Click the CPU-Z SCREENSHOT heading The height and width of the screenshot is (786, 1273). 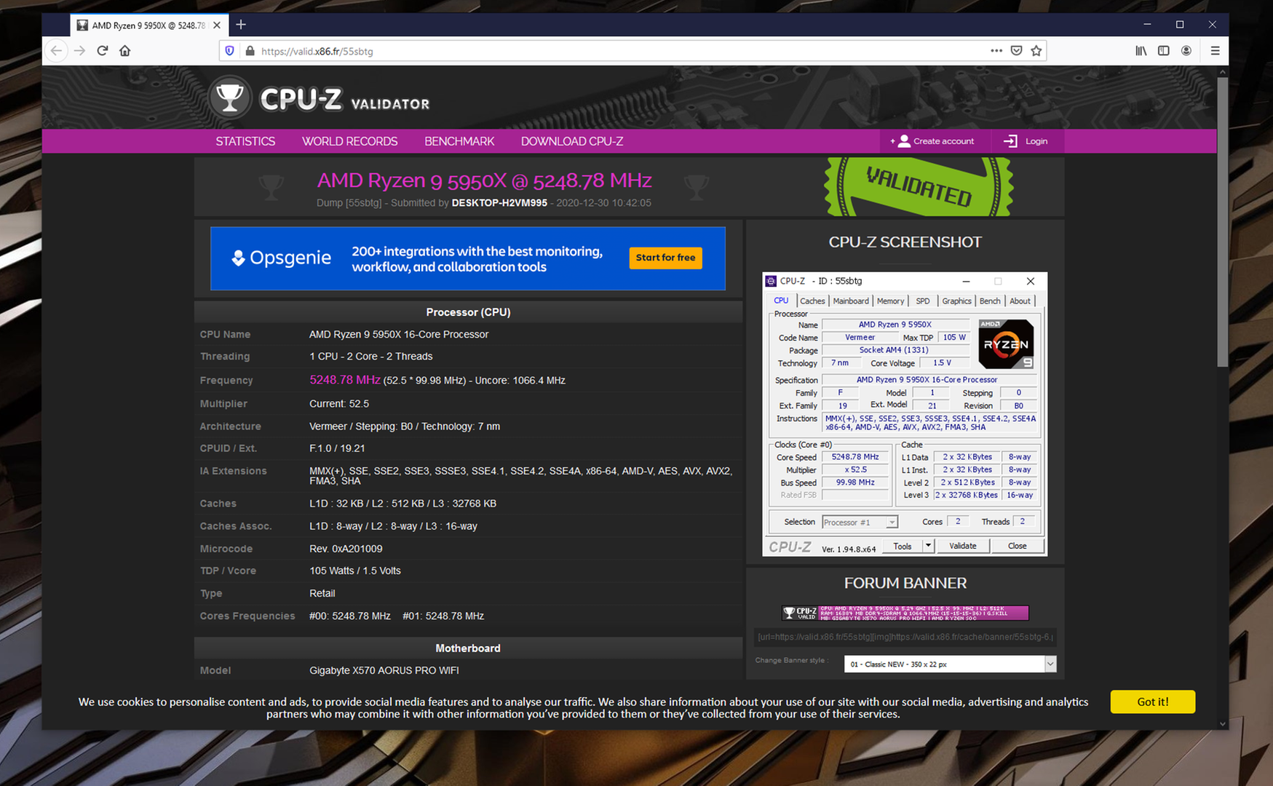905,242
